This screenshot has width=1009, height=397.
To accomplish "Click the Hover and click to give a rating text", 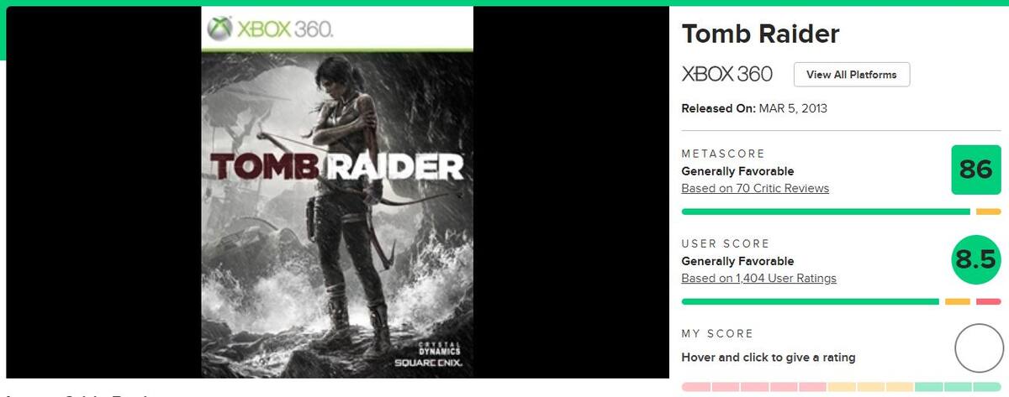I will point(769,358).
